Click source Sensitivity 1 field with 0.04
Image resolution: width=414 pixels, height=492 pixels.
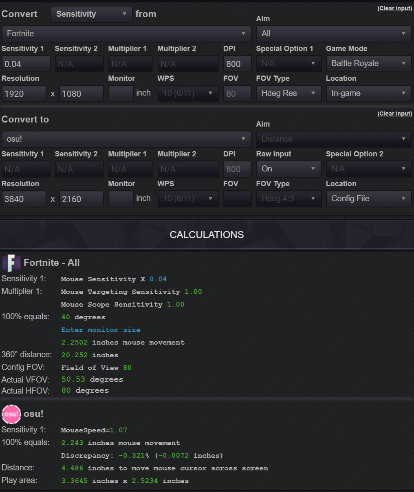pos(26,64)
